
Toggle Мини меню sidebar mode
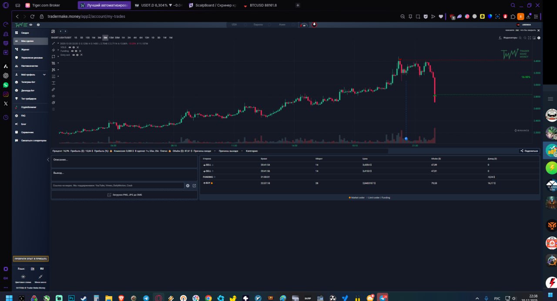(40, 279)
